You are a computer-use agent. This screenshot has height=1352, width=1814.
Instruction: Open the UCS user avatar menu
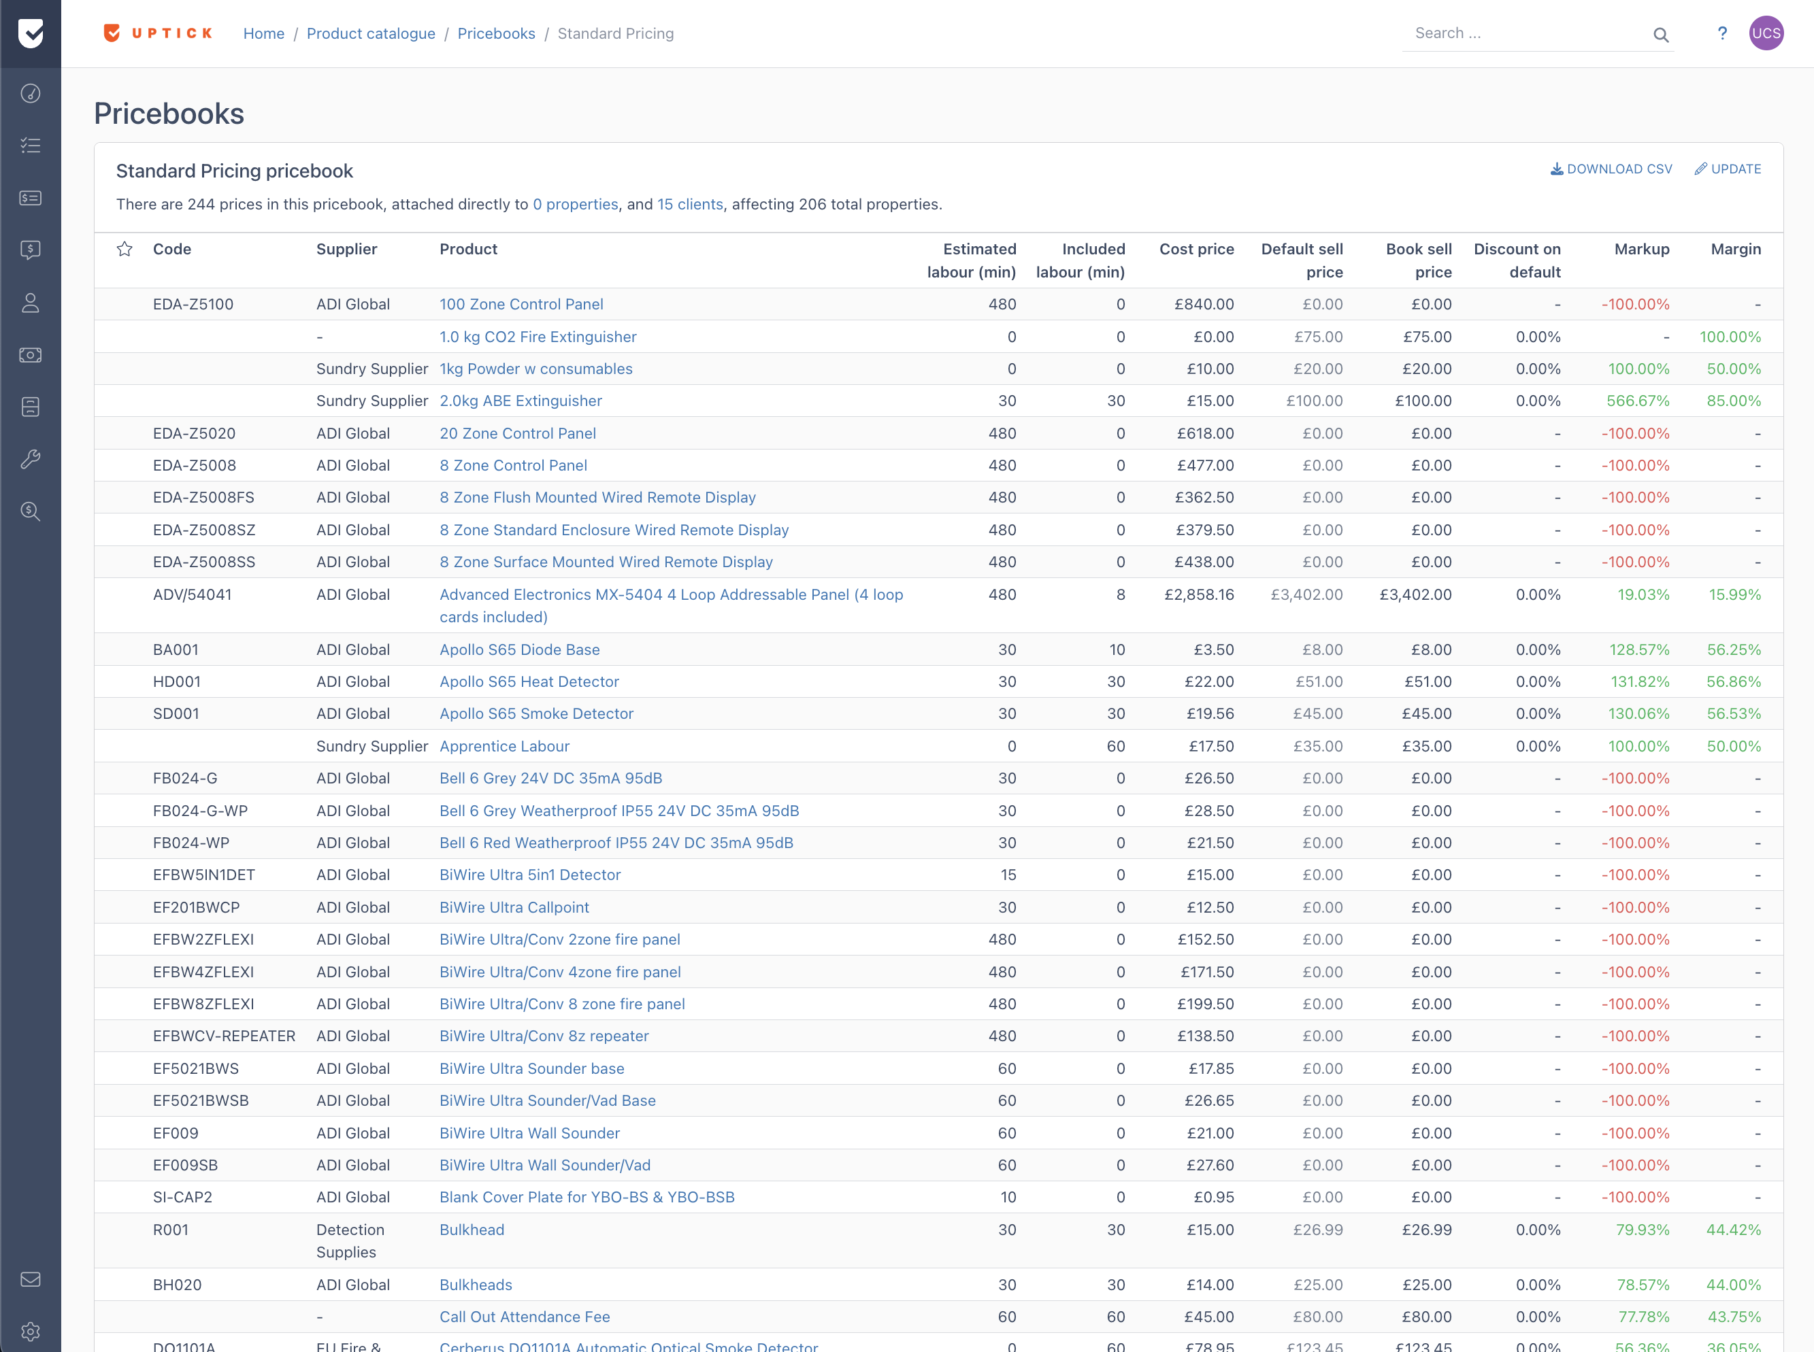tap(1766, 33)
